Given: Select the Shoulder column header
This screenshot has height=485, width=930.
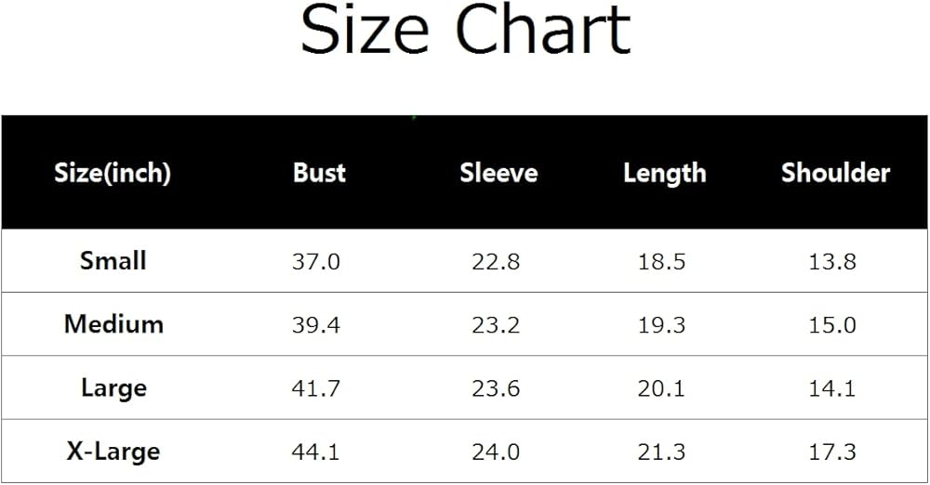Looking at the screenshot, I should (x=835, y=173).
